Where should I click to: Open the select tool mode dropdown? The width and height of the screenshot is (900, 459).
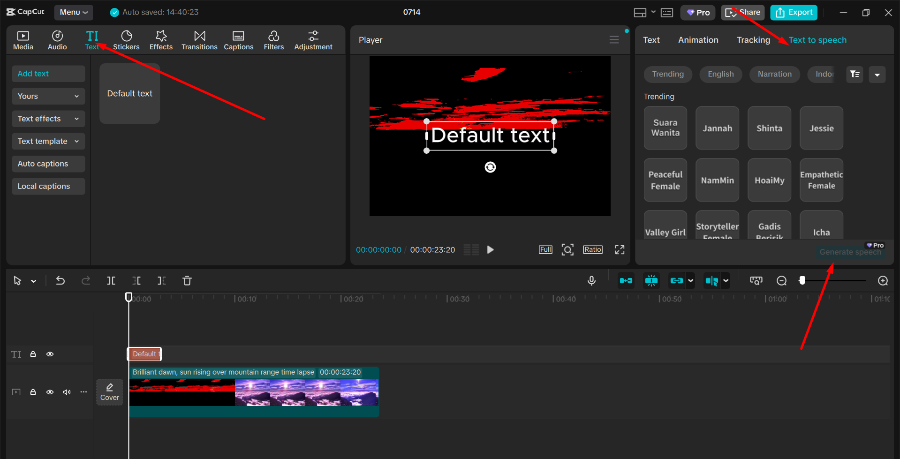point(34,281)
